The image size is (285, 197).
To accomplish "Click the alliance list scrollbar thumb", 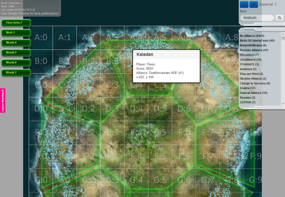I will pyautogui.click(x=283, y=38).
